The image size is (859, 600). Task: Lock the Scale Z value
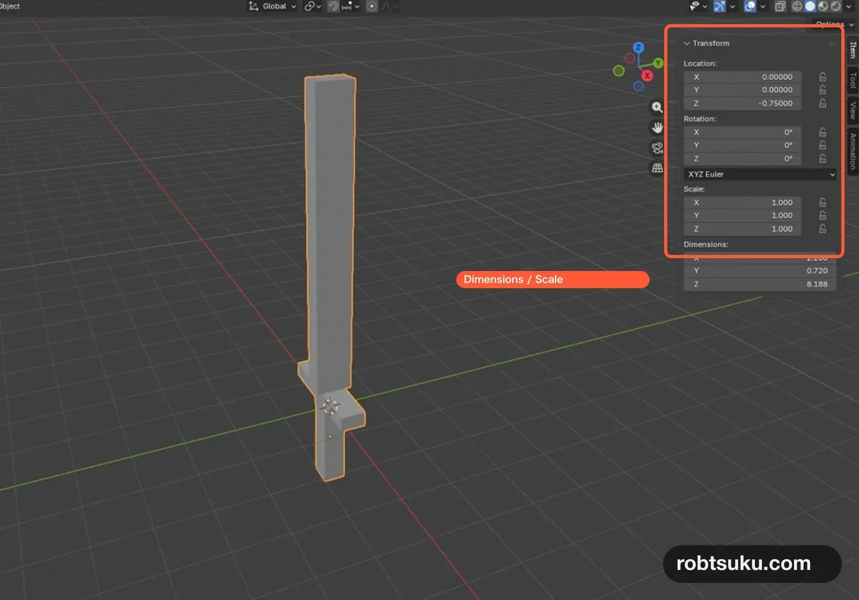(822, 229)
